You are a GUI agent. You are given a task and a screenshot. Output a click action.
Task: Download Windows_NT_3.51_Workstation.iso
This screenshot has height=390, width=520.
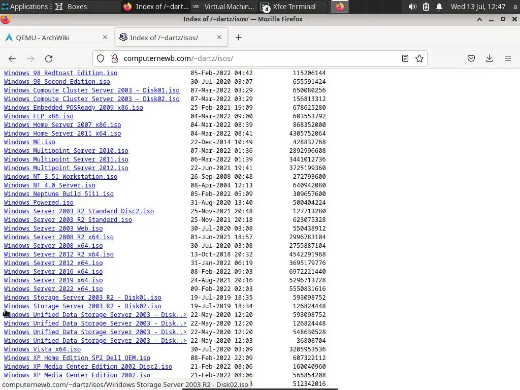coord(60,176)
